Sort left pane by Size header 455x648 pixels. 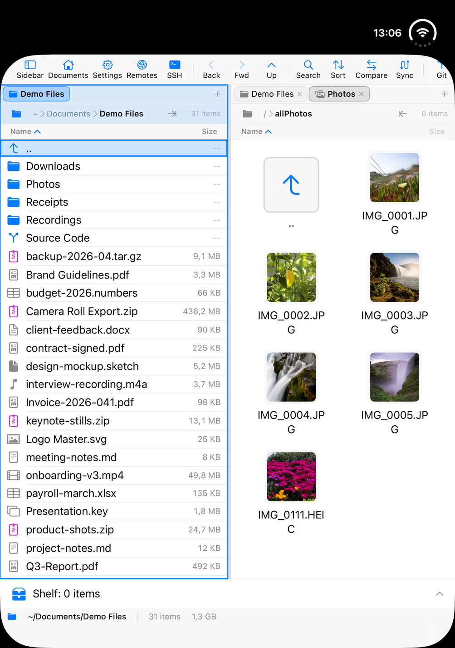pyautogui.click(x=210, y=131)
